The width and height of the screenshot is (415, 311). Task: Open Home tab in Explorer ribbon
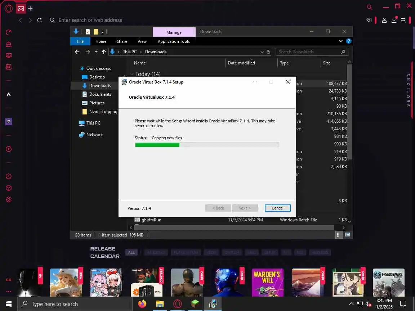(x=101, y=41)
